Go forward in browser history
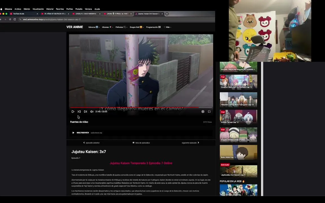The image size is (325, 203). (5, 19)
